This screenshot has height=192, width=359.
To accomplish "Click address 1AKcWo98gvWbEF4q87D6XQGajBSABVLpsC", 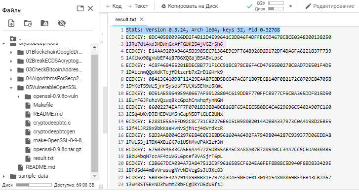I will coord(174,58).
